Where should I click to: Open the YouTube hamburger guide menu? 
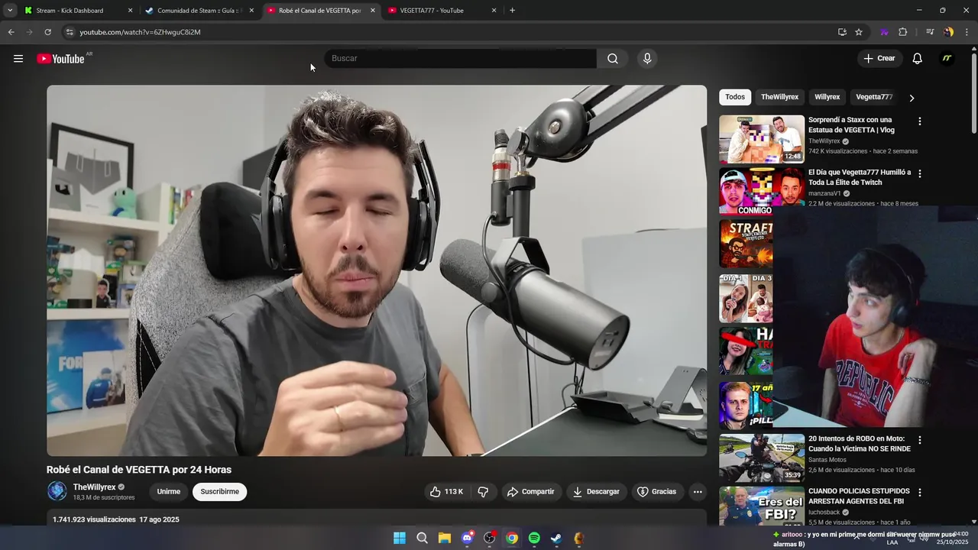pyautogui.click(x=18, y=59)
